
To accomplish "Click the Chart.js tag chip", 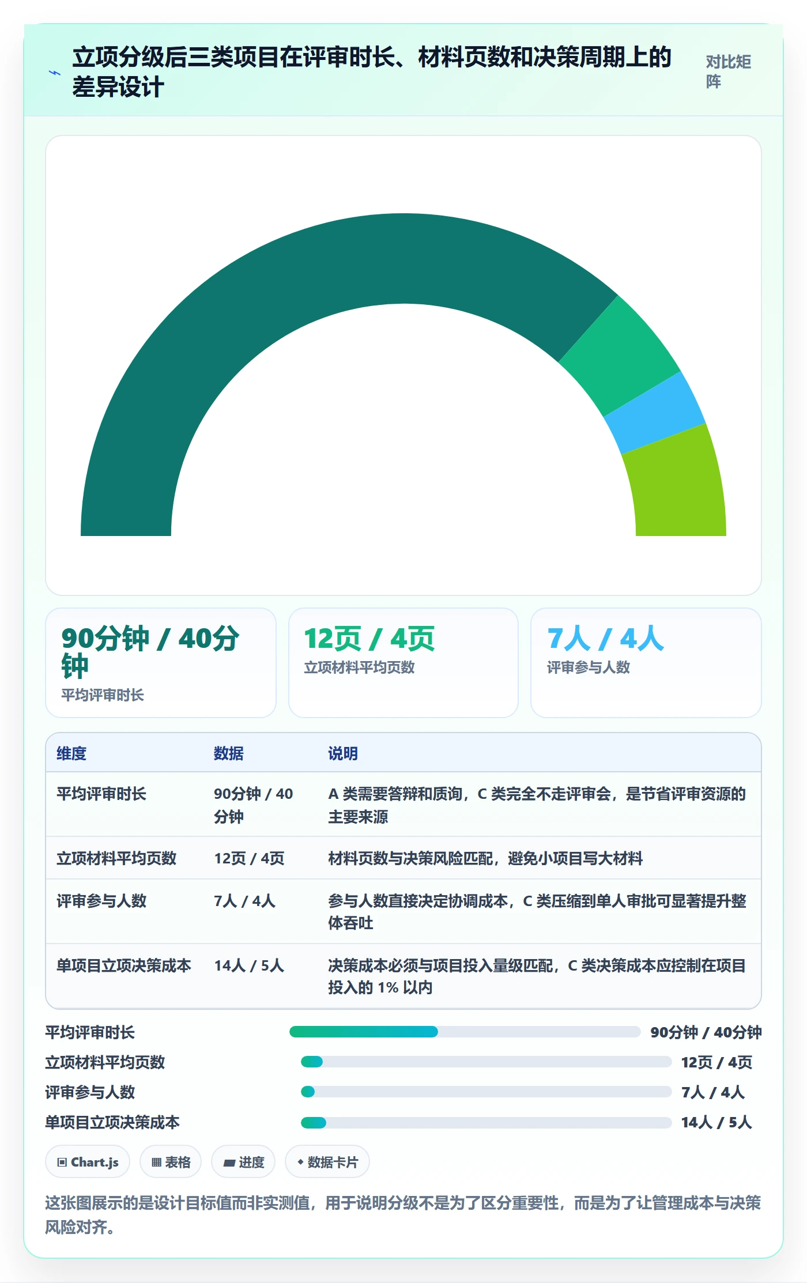I will [88, 1162].
